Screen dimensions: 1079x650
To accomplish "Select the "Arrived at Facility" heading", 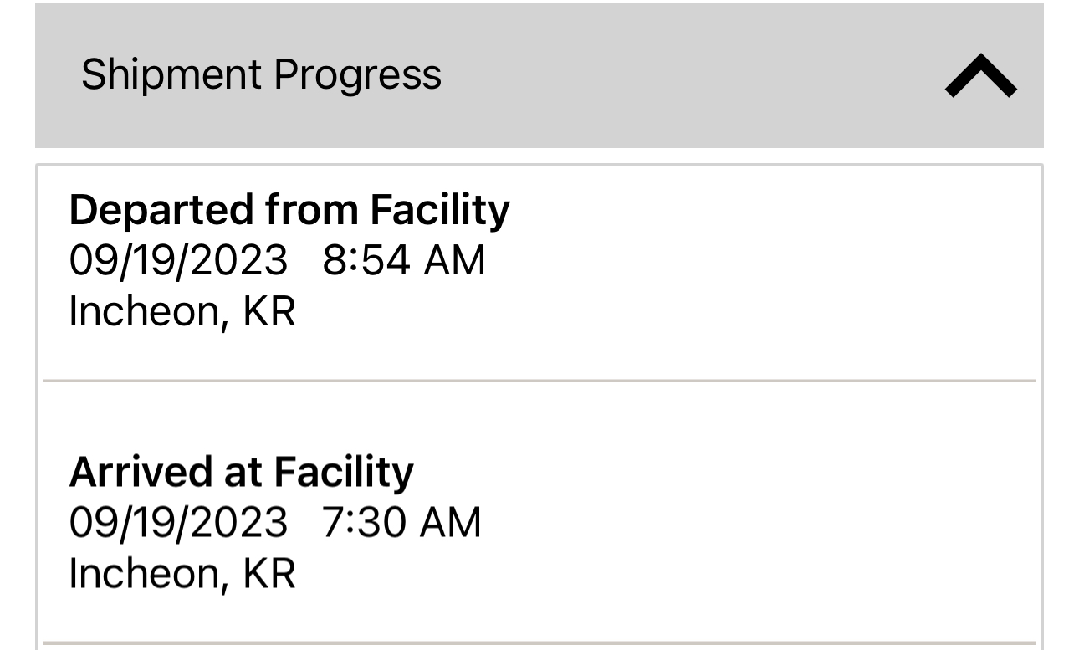I will (241, 472).
